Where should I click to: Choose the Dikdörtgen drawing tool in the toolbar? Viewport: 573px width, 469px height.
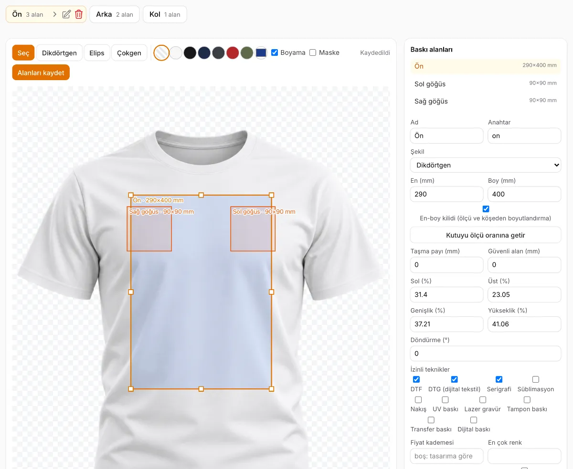coord(59,53)
